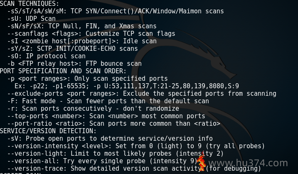This screenshot has width=298, height=174.
Task: Click the --exclude-ports option line
Action: coord(142,94)
